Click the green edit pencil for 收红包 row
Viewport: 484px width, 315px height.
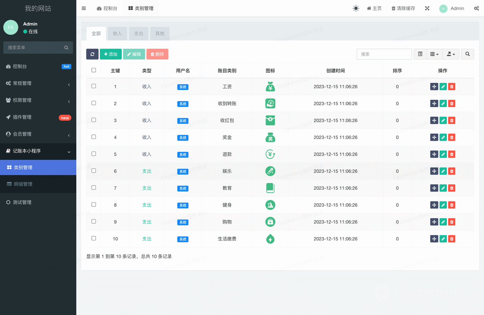point(443,120)
